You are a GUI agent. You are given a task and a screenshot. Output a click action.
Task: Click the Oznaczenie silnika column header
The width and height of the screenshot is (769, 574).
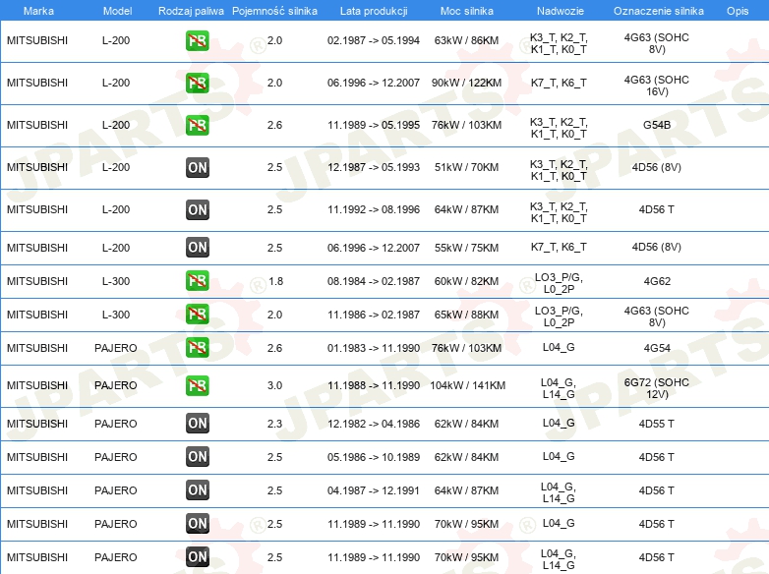click(x=658, y=11)
